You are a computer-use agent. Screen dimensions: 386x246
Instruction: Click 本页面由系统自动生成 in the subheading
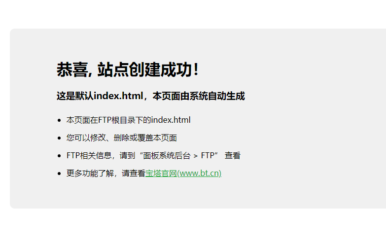(199, 96)
